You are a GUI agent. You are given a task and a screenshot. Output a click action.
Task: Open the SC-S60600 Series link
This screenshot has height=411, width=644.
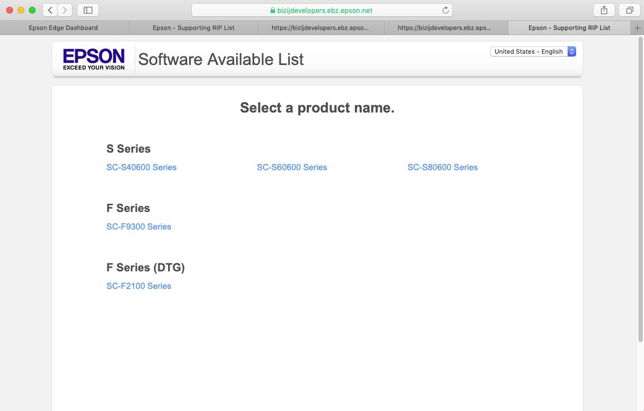(x=292, y=167)
